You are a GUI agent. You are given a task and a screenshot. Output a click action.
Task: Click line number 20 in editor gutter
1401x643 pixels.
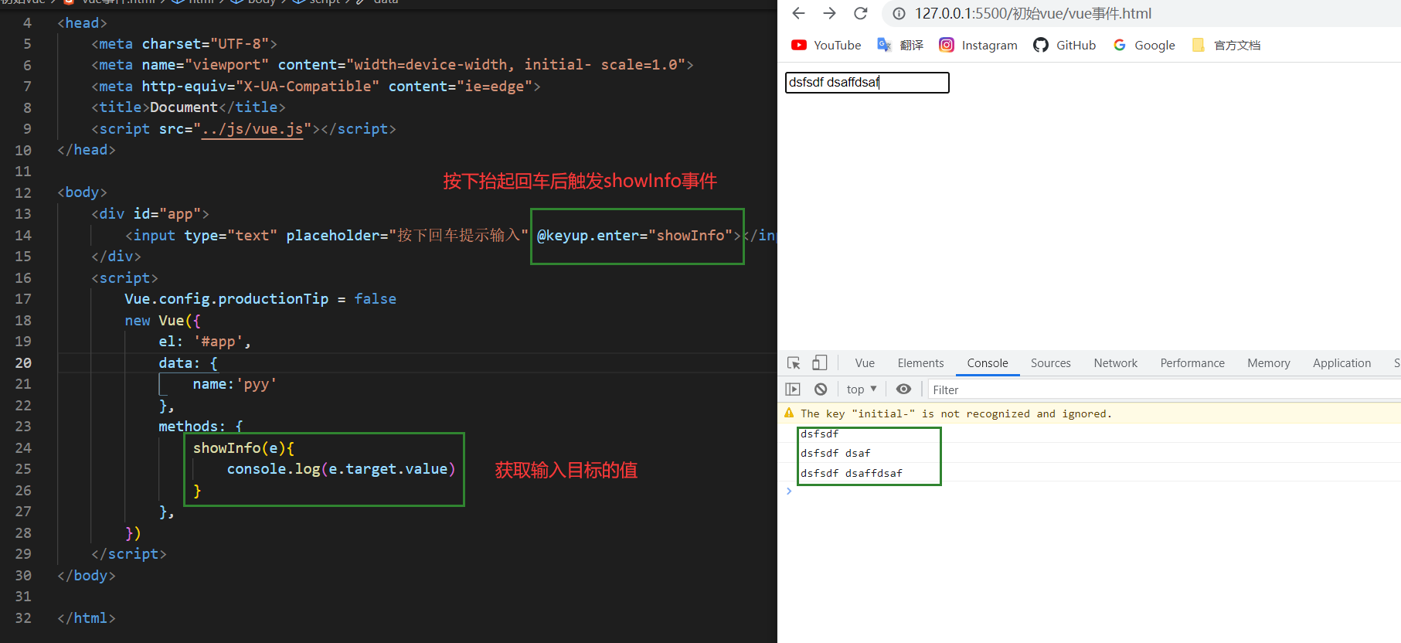tap(23, 362)
